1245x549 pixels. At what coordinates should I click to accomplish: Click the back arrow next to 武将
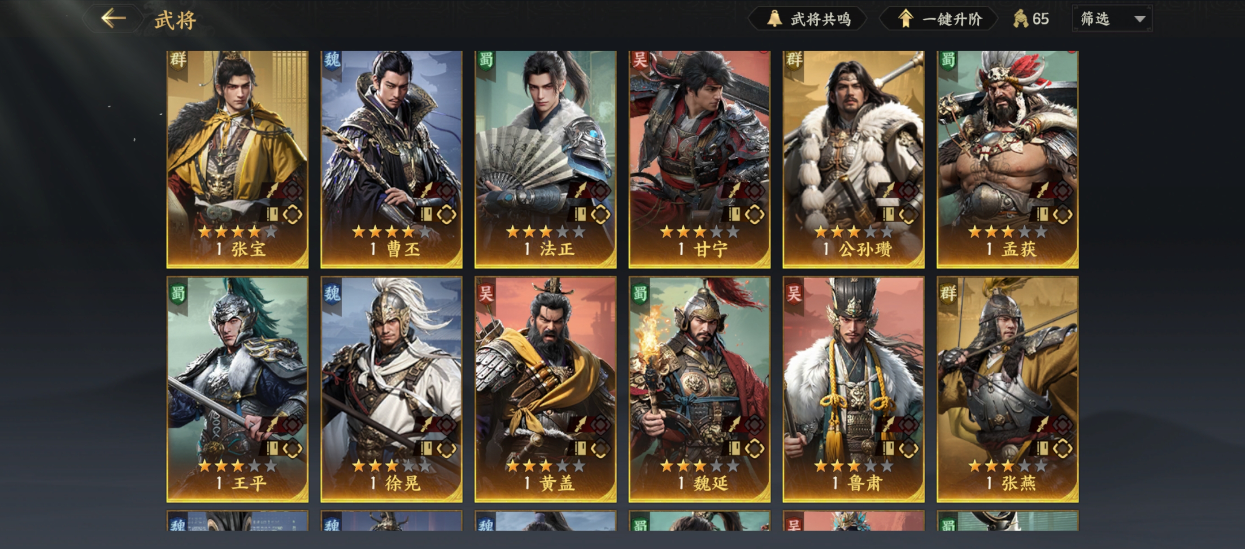113,18
